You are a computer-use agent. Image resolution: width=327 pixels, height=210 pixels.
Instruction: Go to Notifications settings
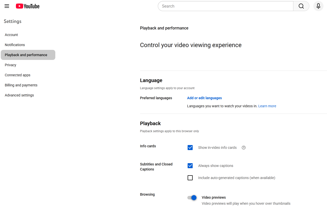(15, 45)
